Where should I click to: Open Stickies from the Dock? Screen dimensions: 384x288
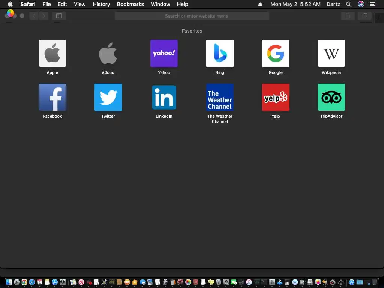coord(211,282)
